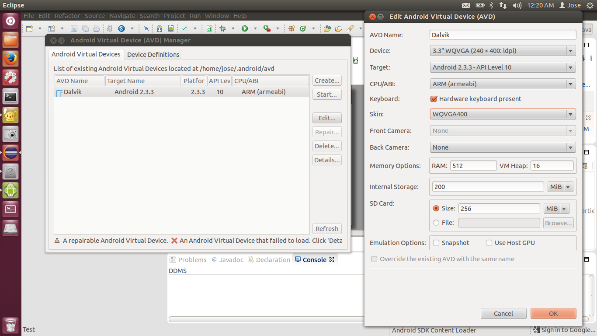Click the AVD Name input field
Viewport: 597px width, 336px height.
coord(503,35)
